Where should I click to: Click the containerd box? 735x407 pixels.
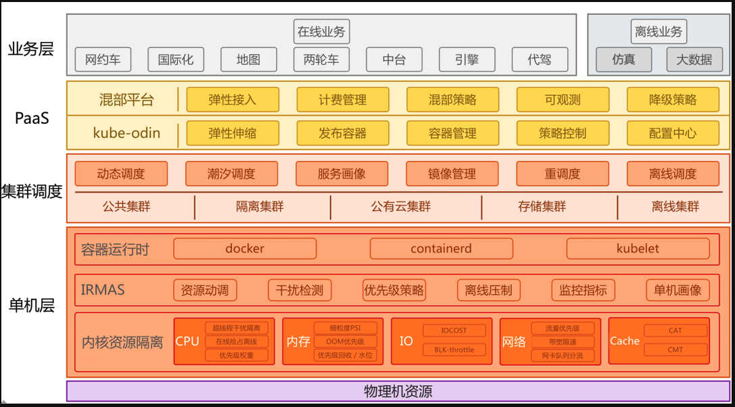tap(441, 249)
